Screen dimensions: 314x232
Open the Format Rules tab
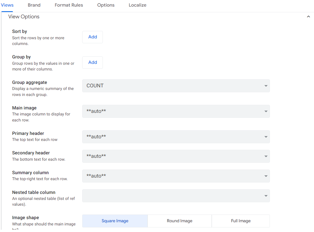click(x=69, y=5)
